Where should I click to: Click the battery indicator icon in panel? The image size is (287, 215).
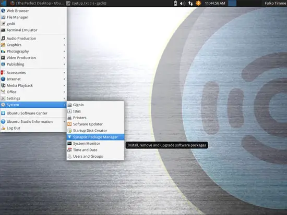pos(175,3)
